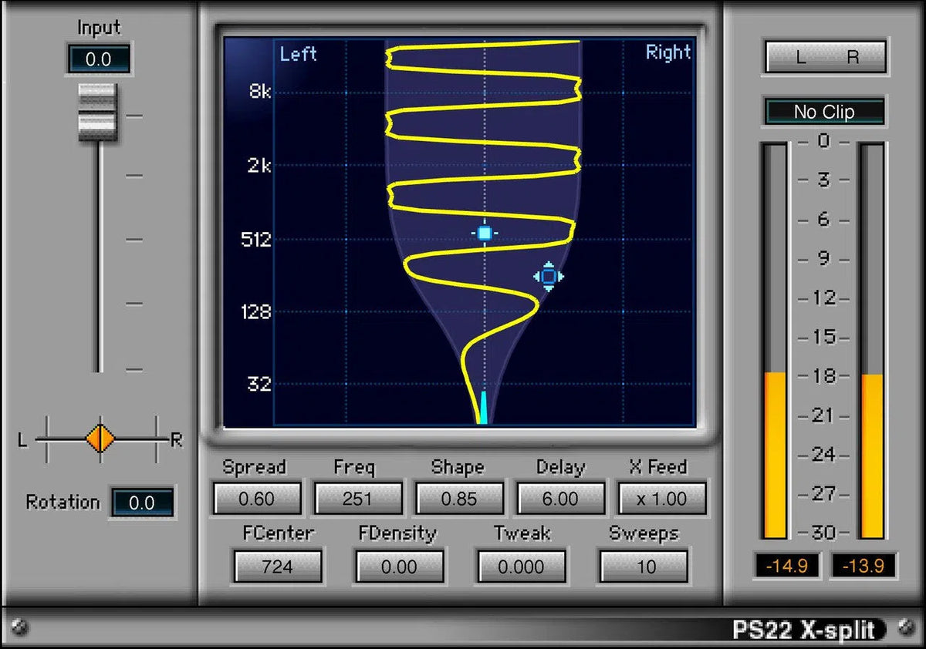The width and height of the screenshot is (926, 649).
Task: Click the Left channel label in the graph
Action: tap(298, 54)
